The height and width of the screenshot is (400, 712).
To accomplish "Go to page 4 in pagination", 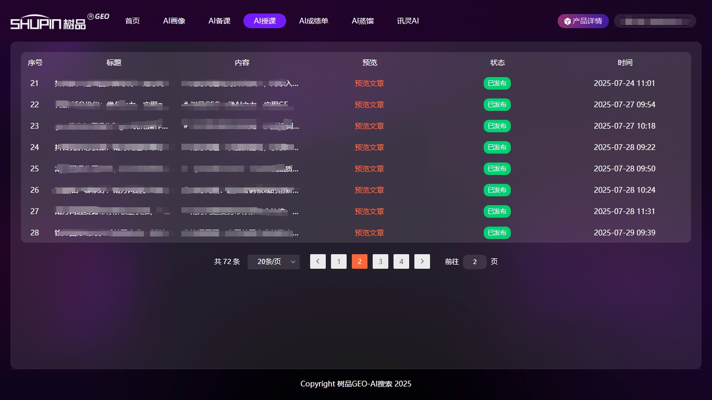I will (x=401, y=261).
